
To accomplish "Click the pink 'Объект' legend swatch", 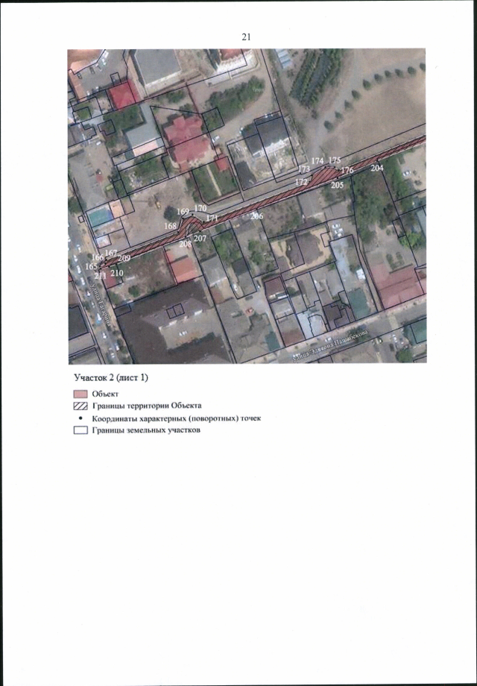I will (82, 394).
